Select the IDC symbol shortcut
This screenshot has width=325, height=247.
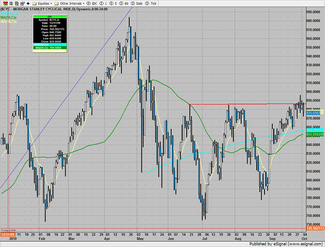click(x=92, y=3)
